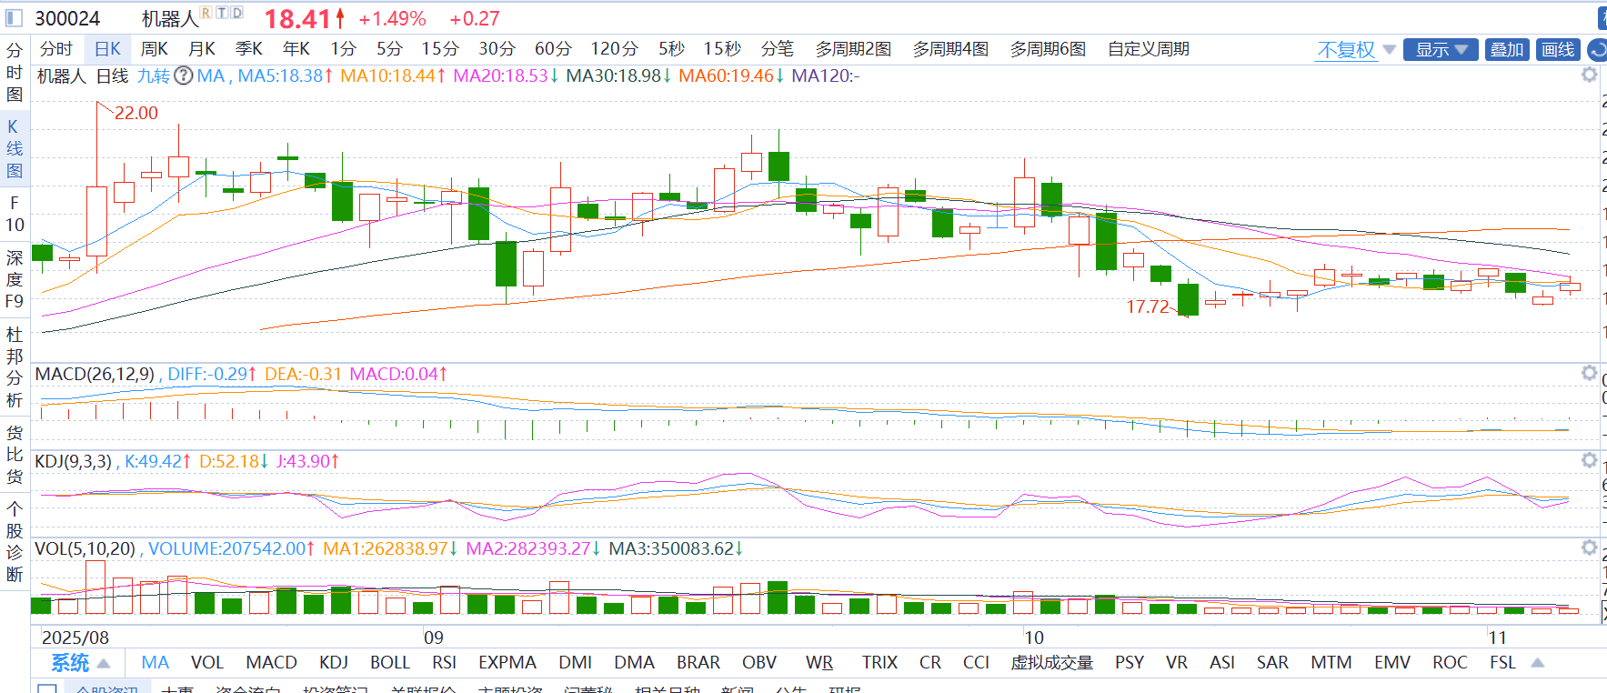Switch to the 60分 period tab

click(553, 49)
